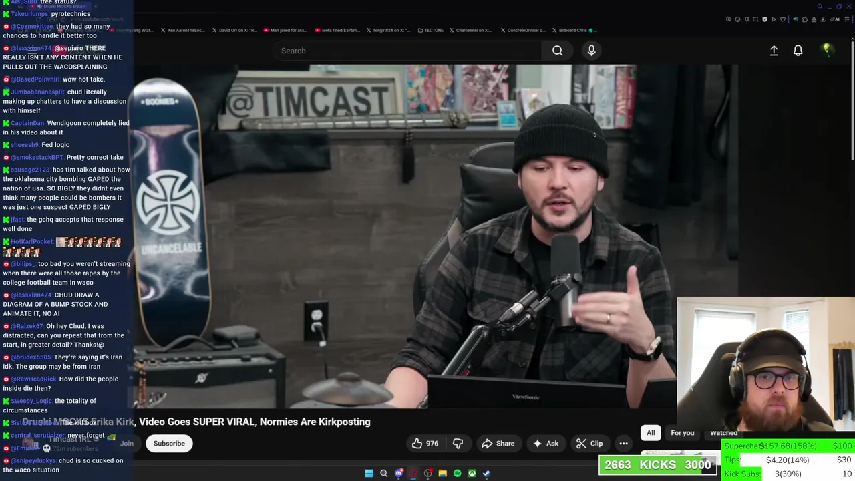Click username central_scrutinizer in chat
855x481 pixels.
(38, 435)
